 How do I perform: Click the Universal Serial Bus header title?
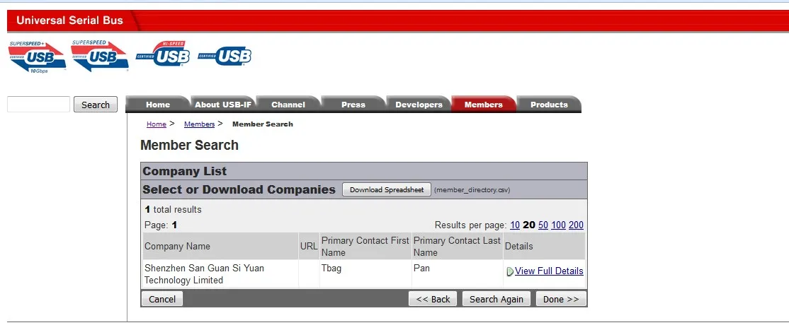69,20
